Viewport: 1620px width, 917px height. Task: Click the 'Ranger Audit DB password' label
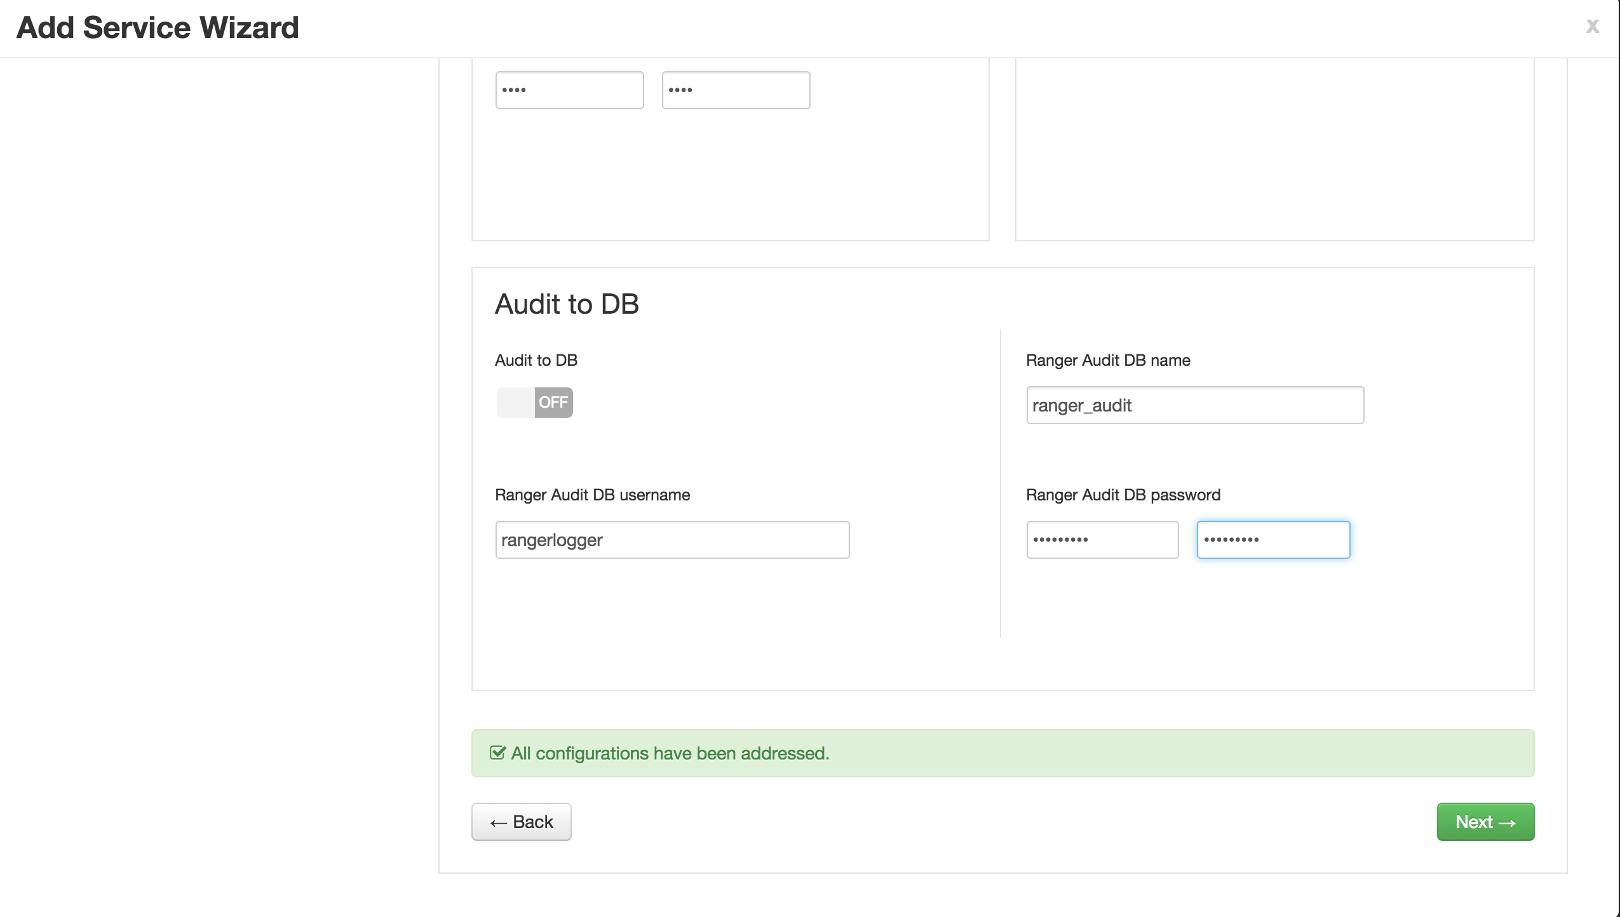tap(1123, 495)
